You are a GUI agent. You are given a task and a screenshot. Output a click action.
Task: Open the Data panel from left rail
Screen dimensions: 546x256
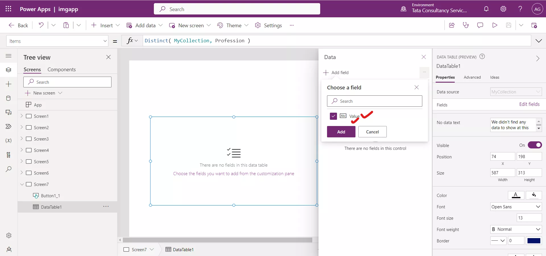coord(8,98)
